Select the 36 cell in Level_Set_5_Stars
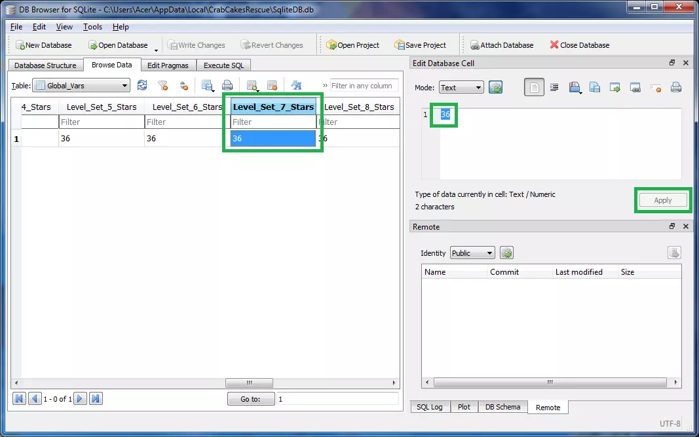The width and height of the screenshot is (699, 437). point(102,139)
